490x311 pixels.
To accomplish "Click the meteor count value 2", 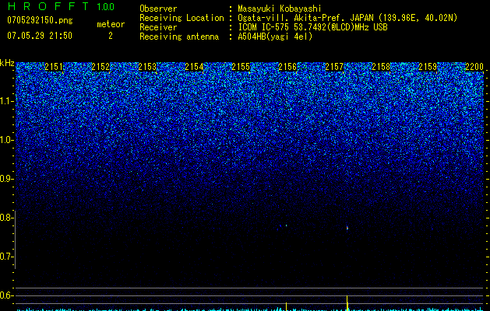I will coord(111,36).
